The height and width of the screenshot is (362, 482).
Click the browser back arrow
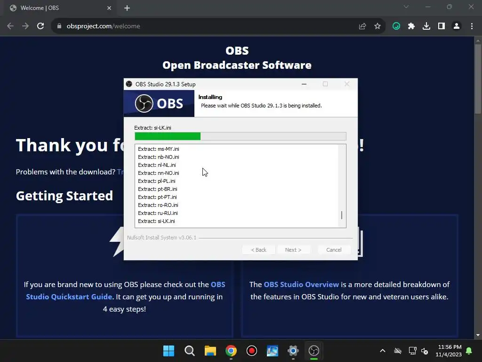point(10,26)
